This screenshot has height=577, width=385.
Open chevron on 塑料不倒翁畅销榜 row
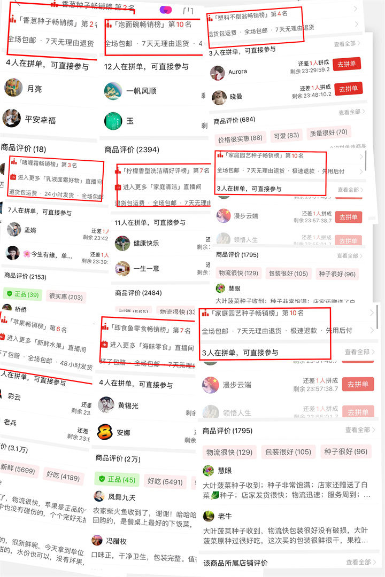tap(355, 9)
